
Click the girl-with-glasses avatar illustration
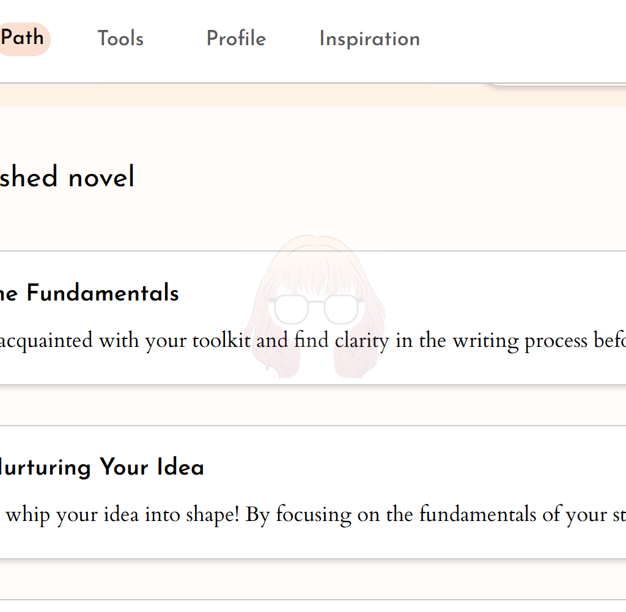pos(315,307)
